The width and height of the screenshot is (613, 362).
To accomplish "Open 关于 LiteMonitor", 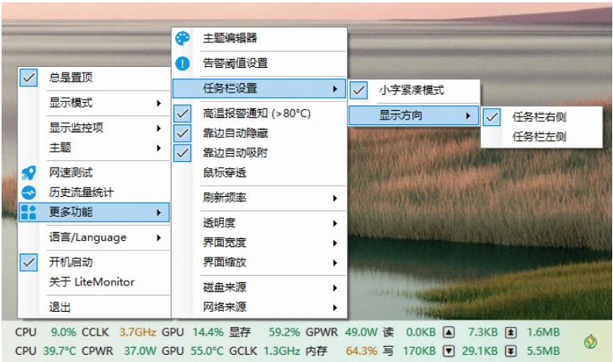I will coord(92,281).
